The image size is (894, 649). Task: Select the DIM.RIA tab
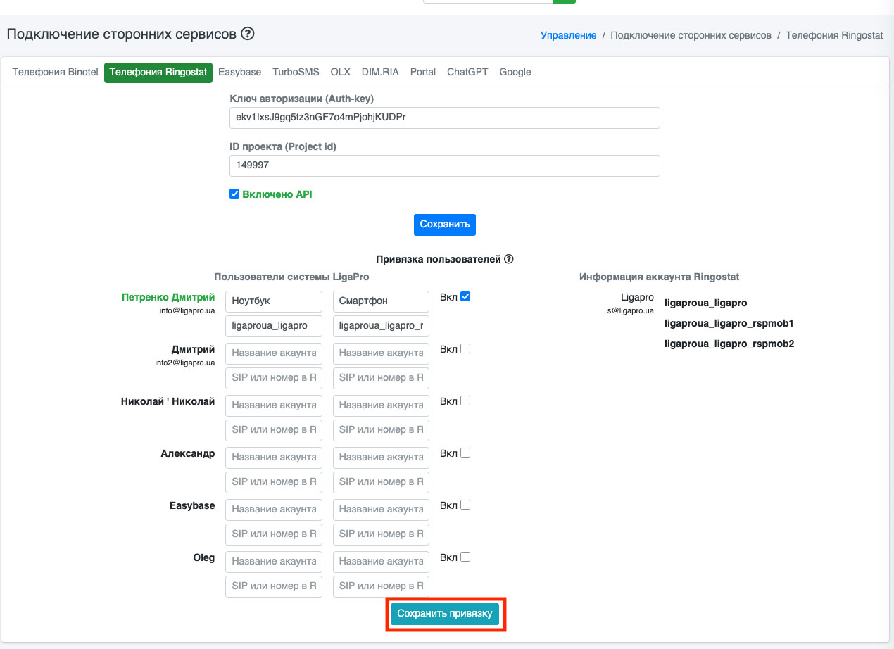[380, 73]
